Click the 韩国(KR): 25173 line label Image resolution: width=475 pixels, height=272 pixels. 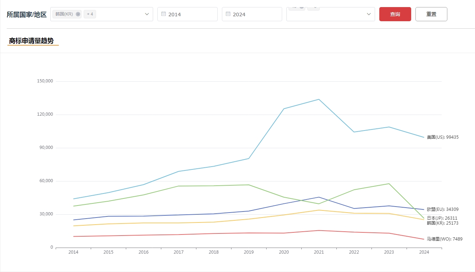pyautogui.click(x=442, y=223)
